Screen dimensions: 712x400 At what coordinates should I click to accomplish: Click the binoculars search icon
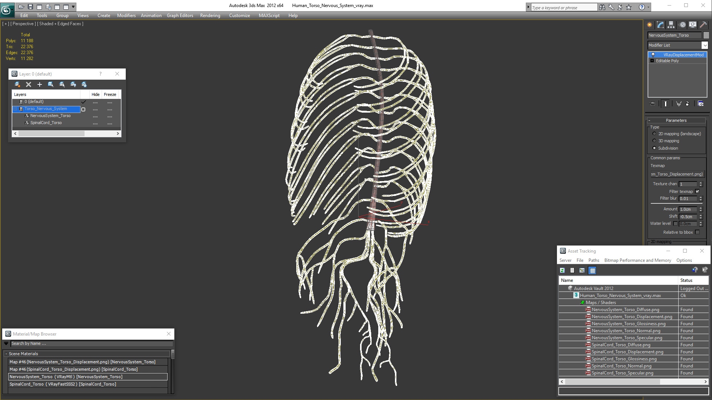click(x=602, y=7)
